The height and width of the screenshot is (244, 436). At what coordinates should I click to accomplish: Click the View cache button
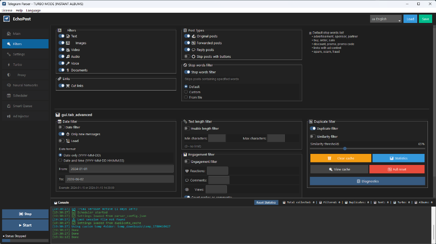(339, 169)
